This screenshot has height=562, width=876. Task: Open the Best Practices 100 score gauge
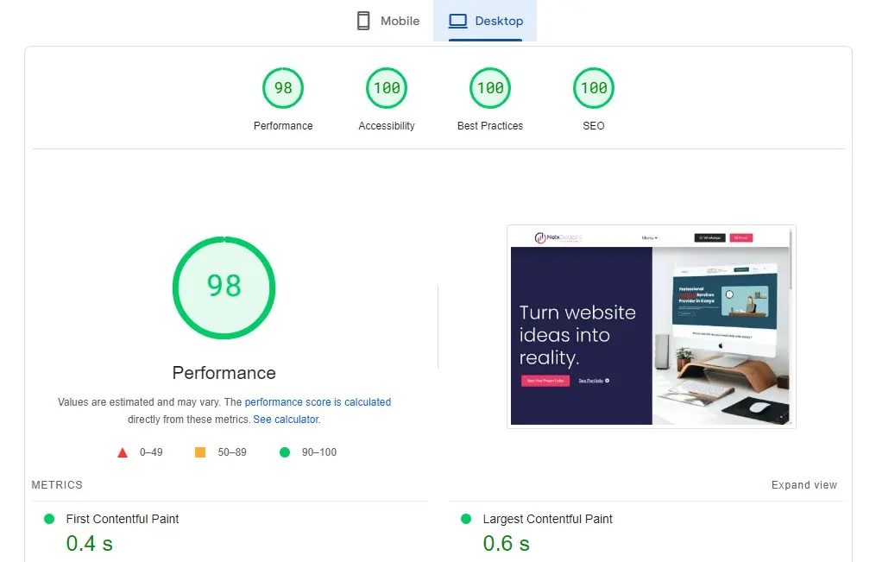pos(489,87)
